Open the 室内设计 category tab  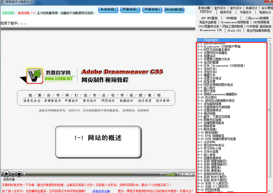point(220,8)
